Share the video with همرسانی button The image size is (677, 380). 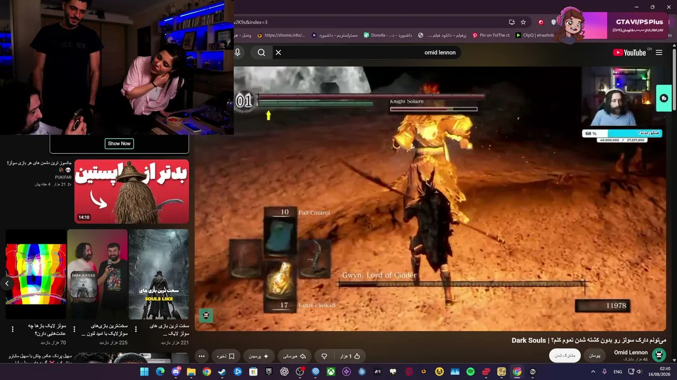pos(296,356)
